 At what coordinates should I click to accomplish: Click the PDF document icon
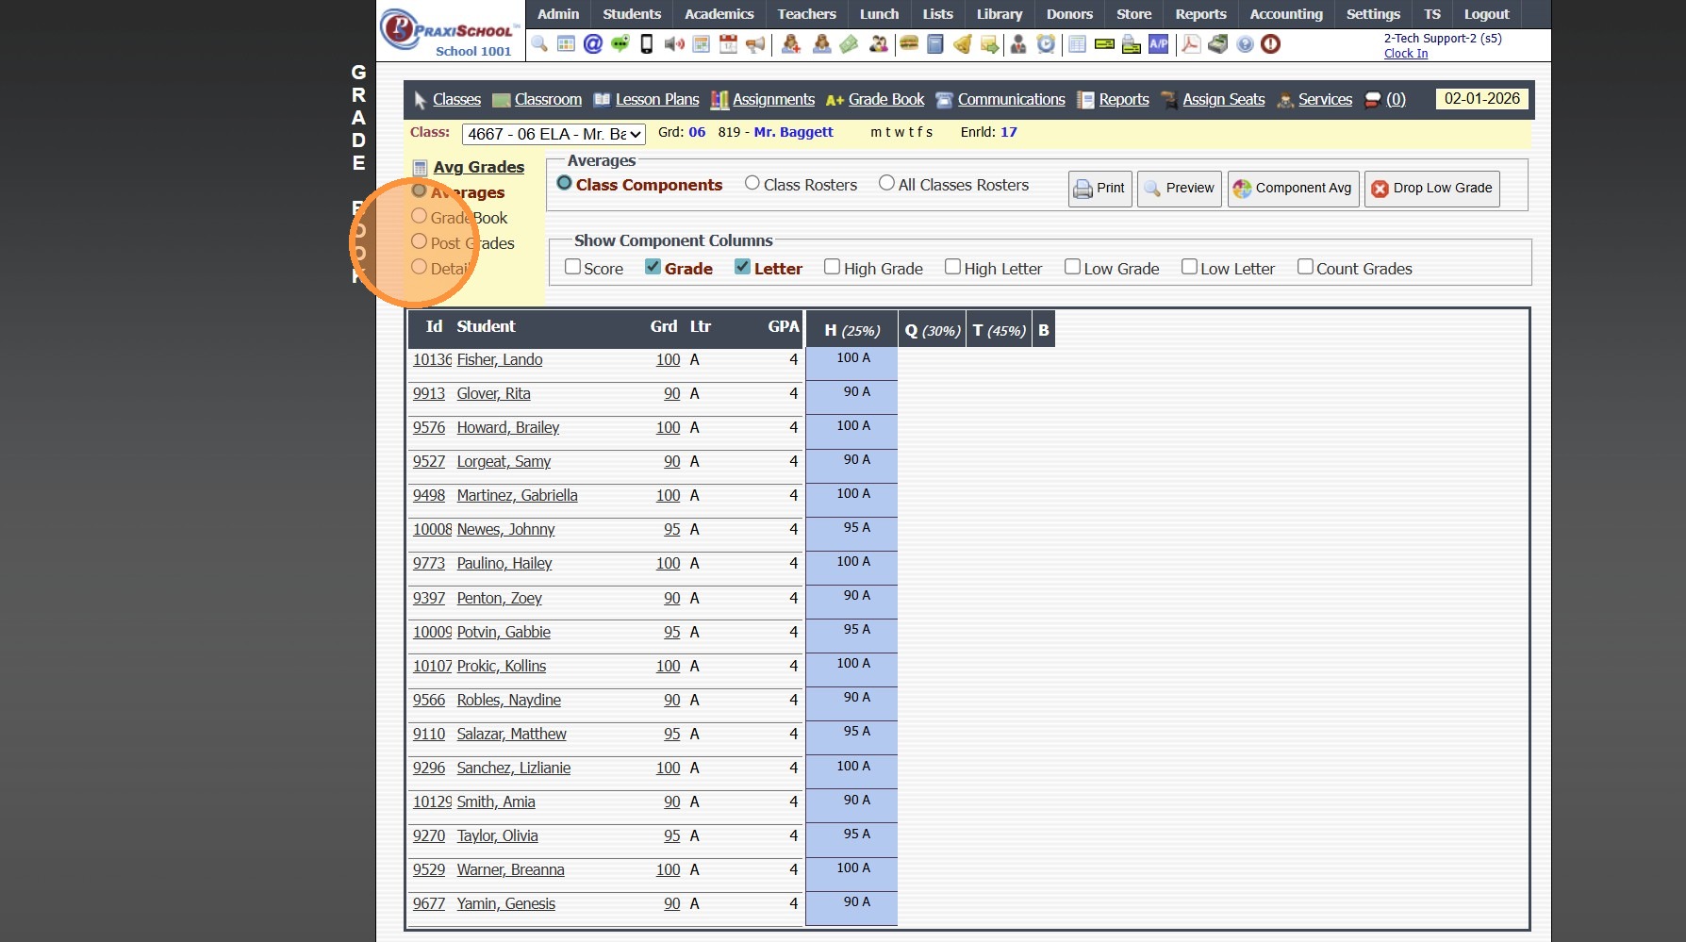click(1191, 44)
